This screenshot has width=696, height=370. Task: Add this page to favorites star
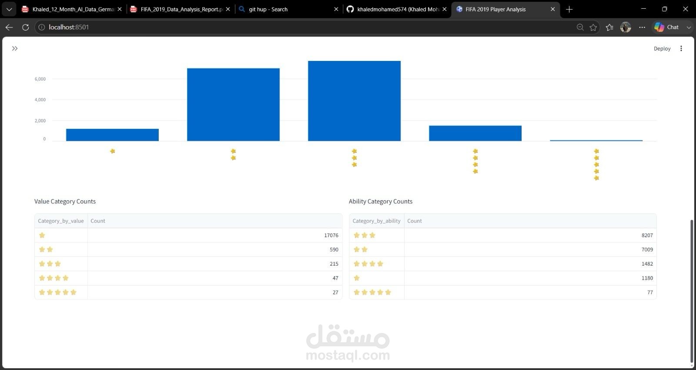(593, 27)
